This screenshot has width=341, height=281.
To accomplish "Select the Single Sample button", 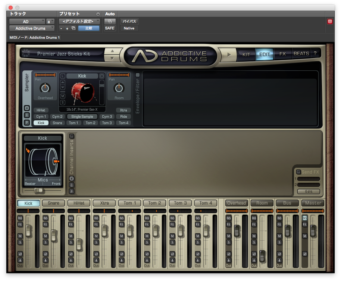I will click(x=82, y=117).
